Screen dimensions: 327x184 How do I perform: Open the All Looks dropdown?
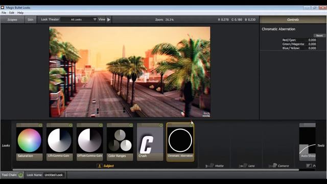pos(79,19)
